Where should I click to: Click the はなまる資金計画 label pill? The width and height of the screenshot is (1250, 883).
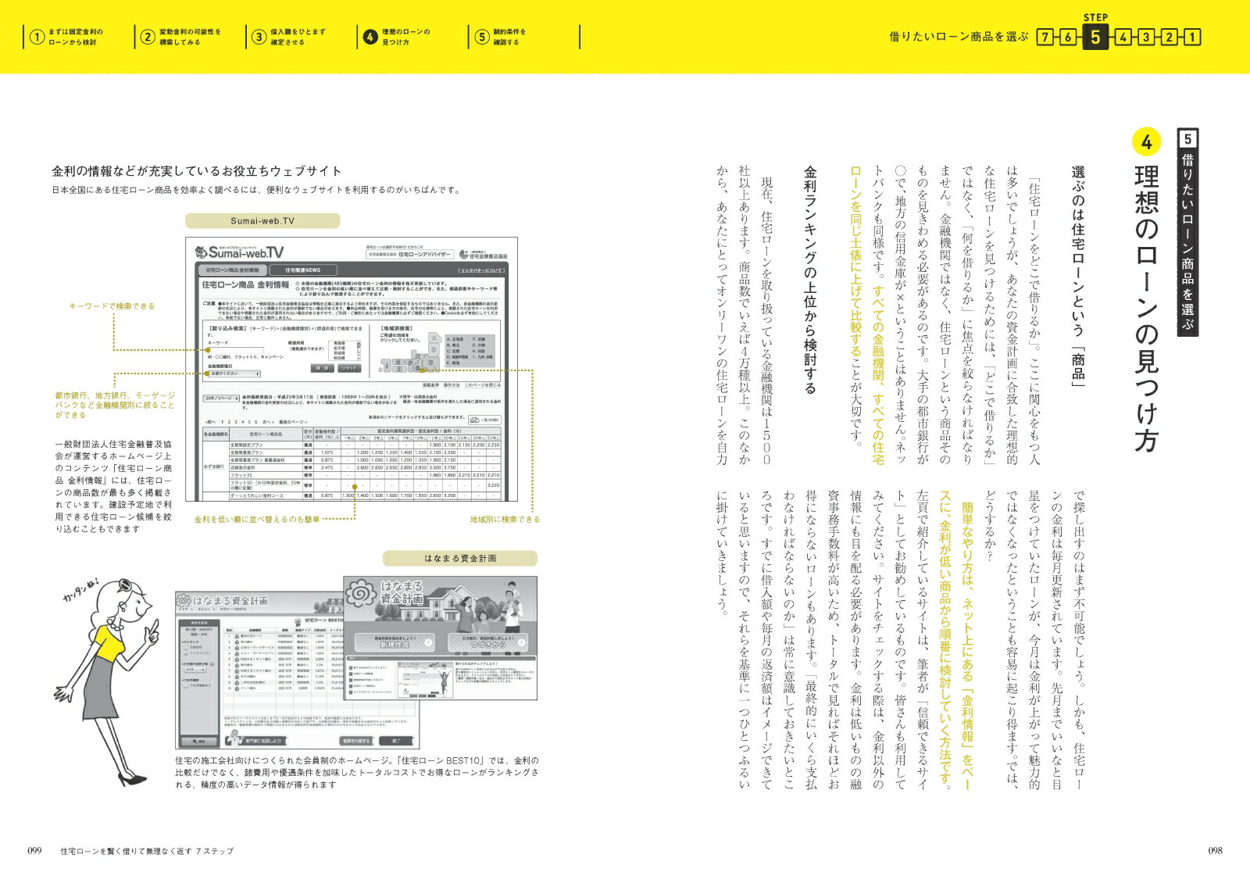pos(460,559)
